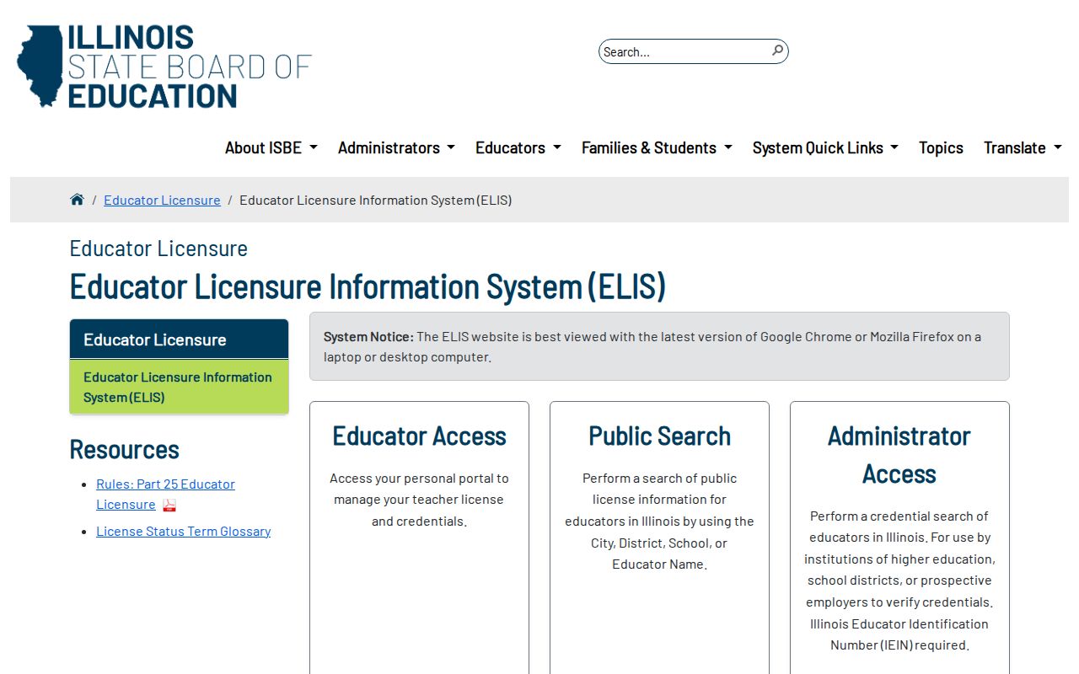Click the System Notice text block

(x=659, y=346)
